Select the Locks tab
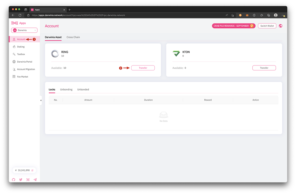This screenshot has height=194, width=296. click(52, 90)
